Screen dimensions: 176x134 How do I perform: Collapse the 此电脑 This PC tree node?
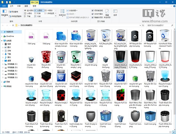[x=2, y=40]
